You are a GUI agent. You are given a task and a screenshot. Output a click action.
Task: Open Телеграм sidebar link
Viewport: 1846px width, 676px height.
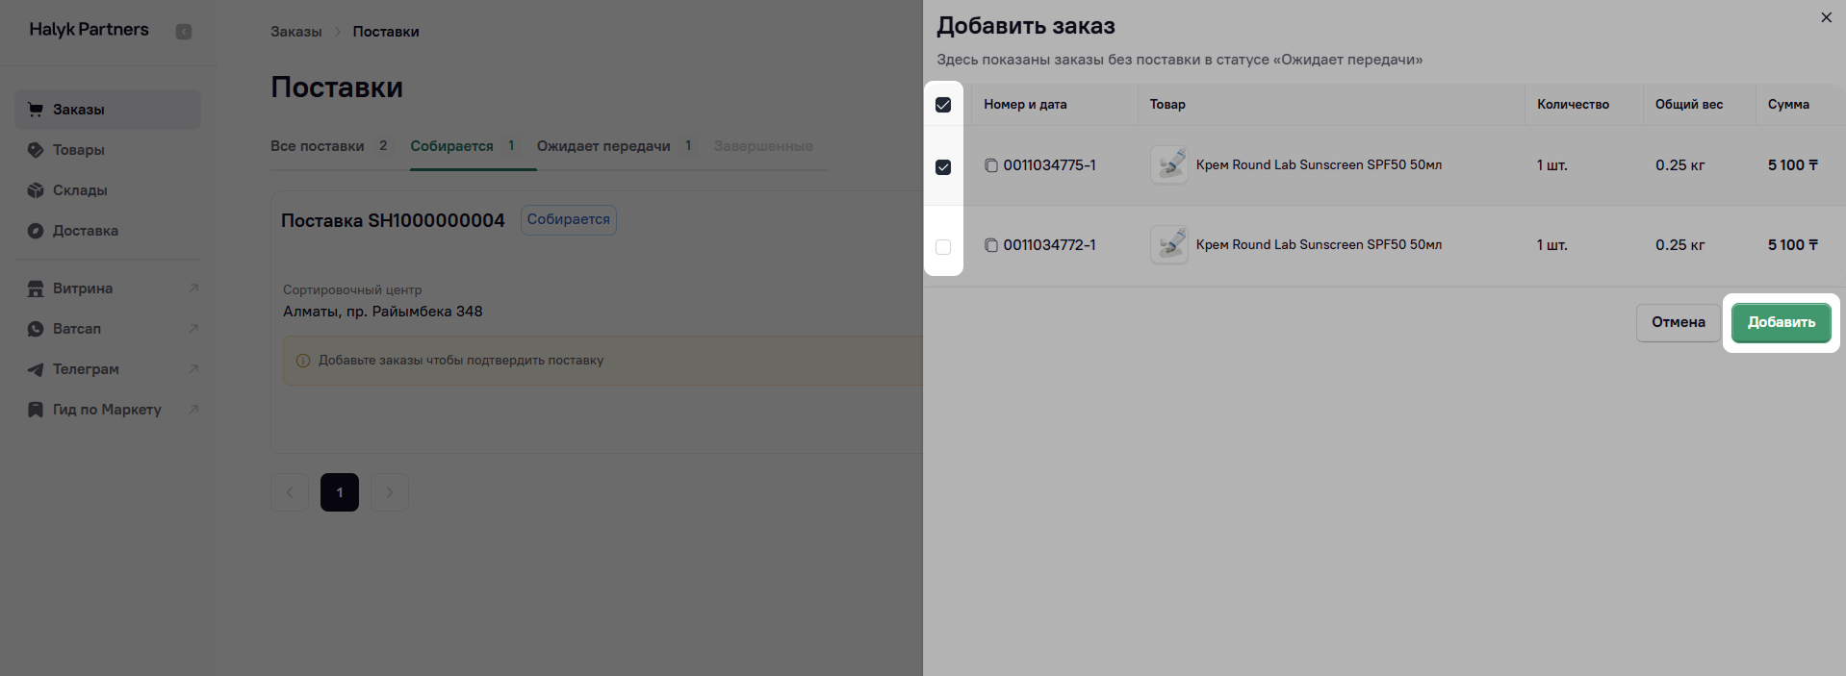coord(86,369)
